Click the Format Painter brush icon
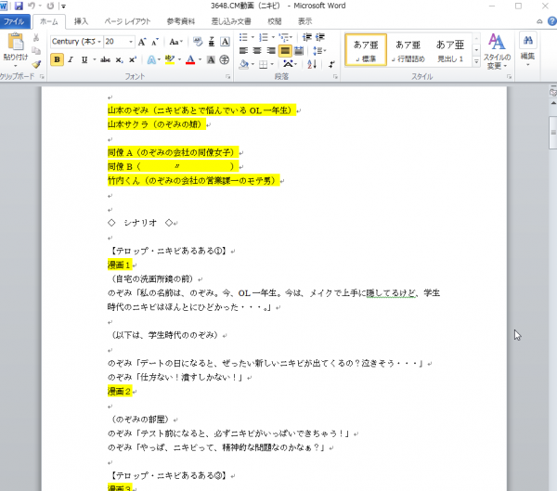This screenshot has height=491, width=557. pyautogui.click(x=36, y=65)
